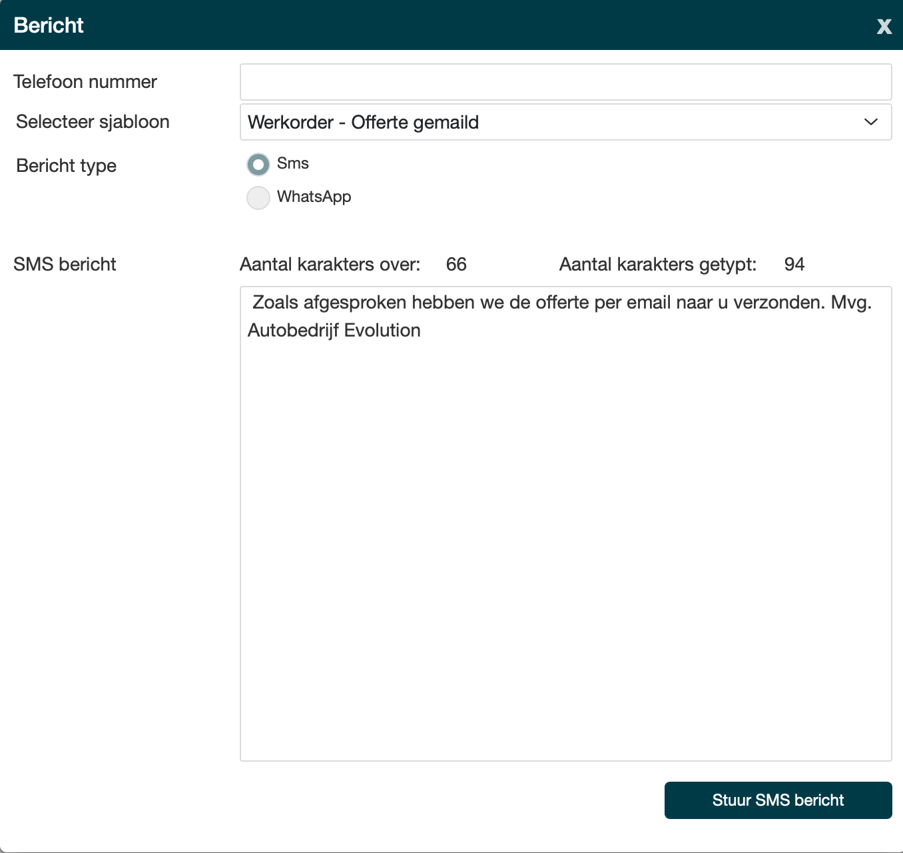
Task: Click the Telefoon nummer label
Action: pos(85,82)
